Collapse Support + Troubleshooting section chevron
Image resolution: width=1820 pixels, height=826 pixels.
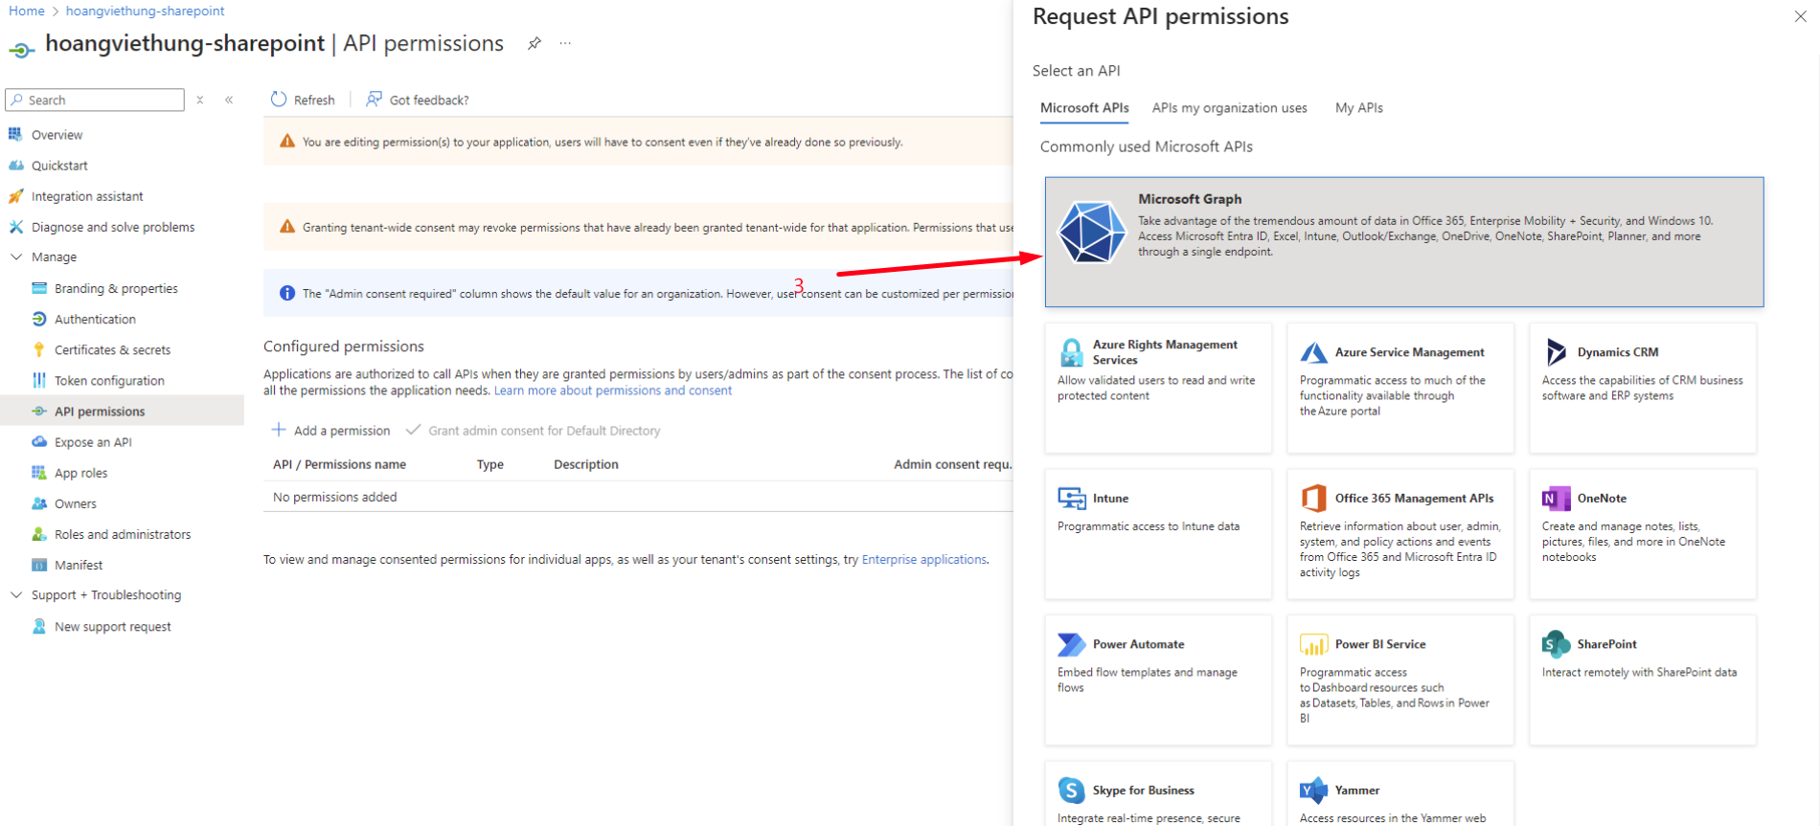pyautogui.click(x=15, y=594)
